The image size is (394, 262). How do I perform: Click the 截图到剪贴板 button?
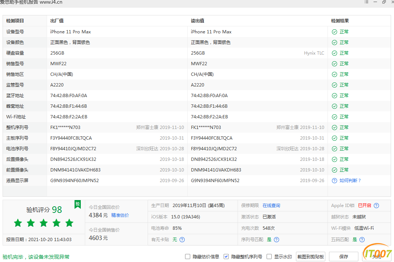(x=311, y=257)
